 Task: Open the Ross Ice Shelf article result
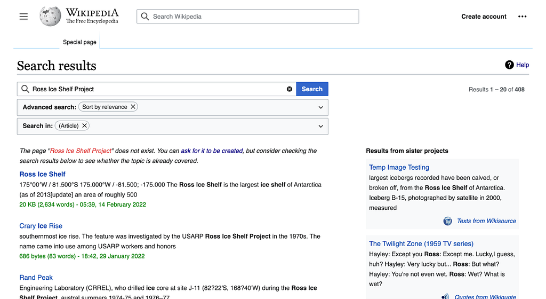tap(43, 174)
